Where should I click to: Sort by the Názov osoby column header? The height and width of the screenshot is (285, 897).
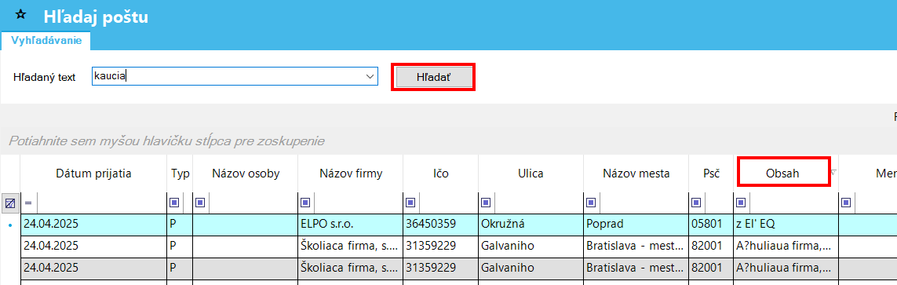tap(246, 174)
